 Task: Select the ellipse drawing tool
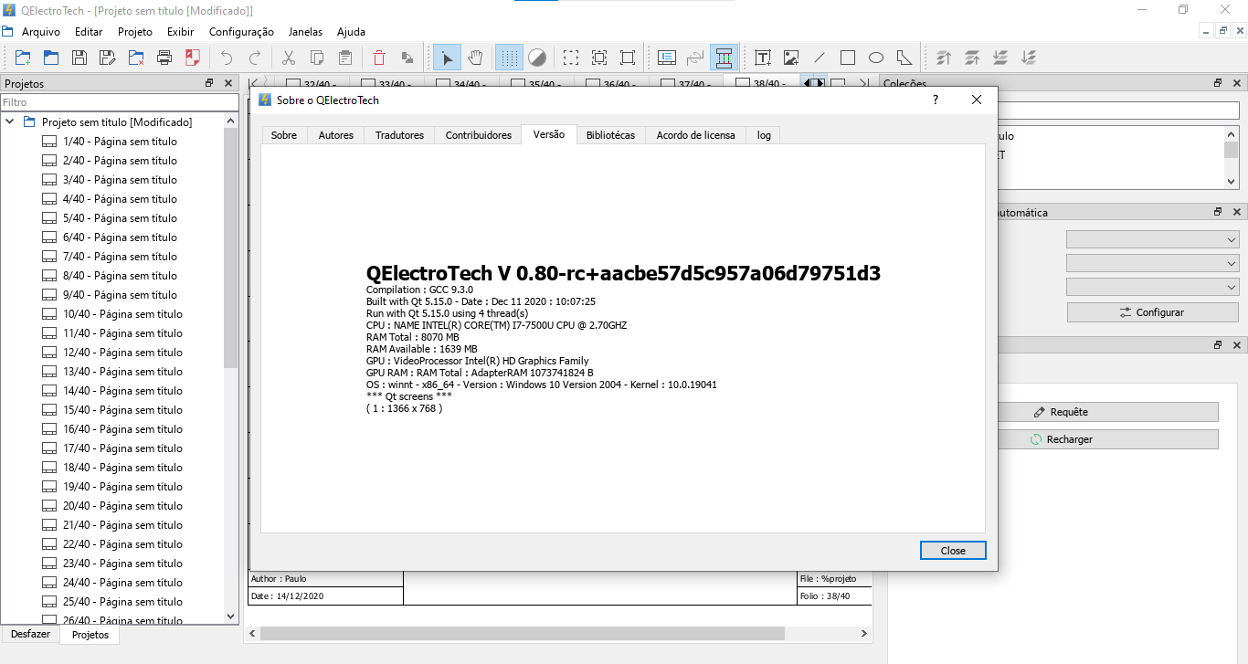(x=875, y=58)
